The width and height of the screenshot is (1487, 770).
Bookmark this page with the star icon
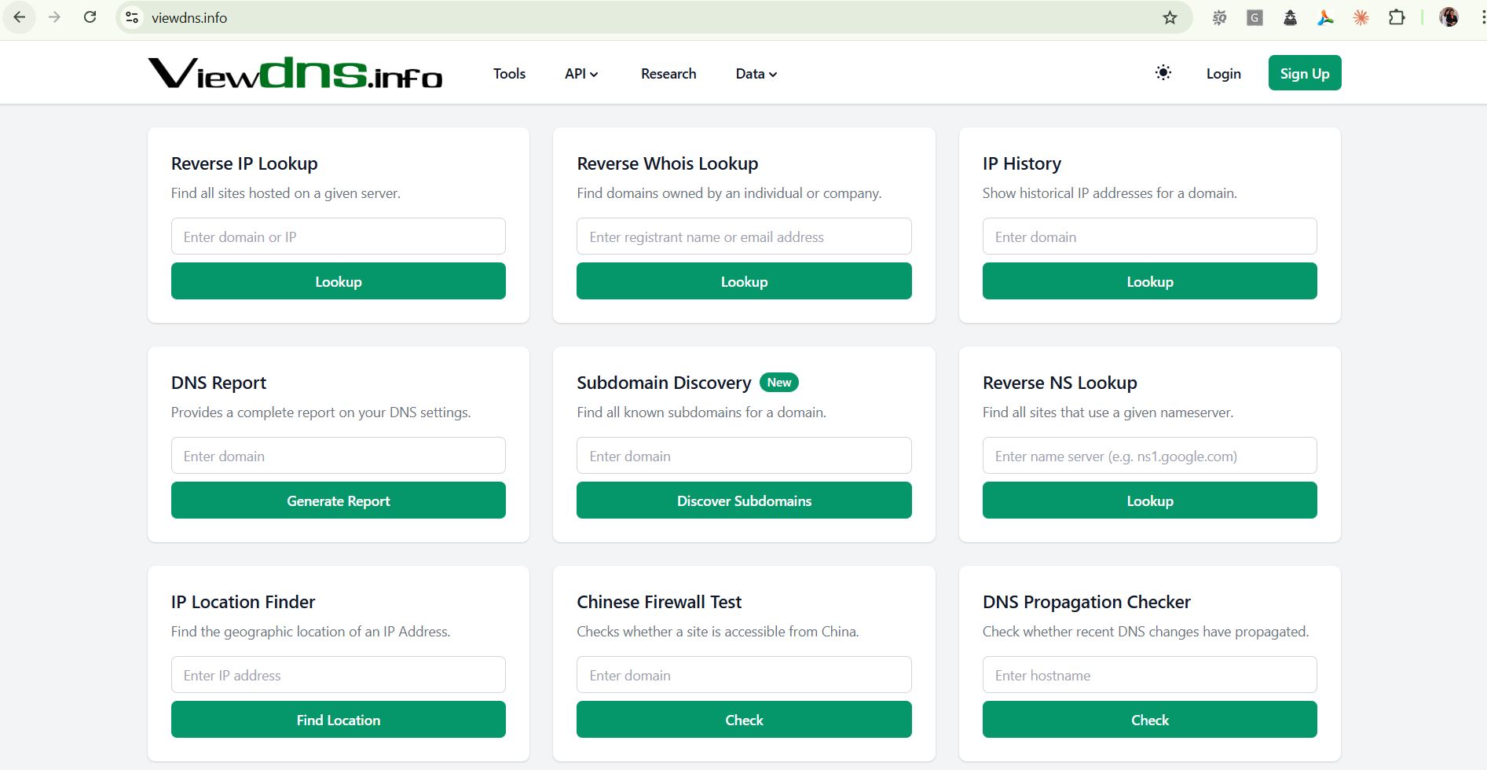(x=1170, y=17)
